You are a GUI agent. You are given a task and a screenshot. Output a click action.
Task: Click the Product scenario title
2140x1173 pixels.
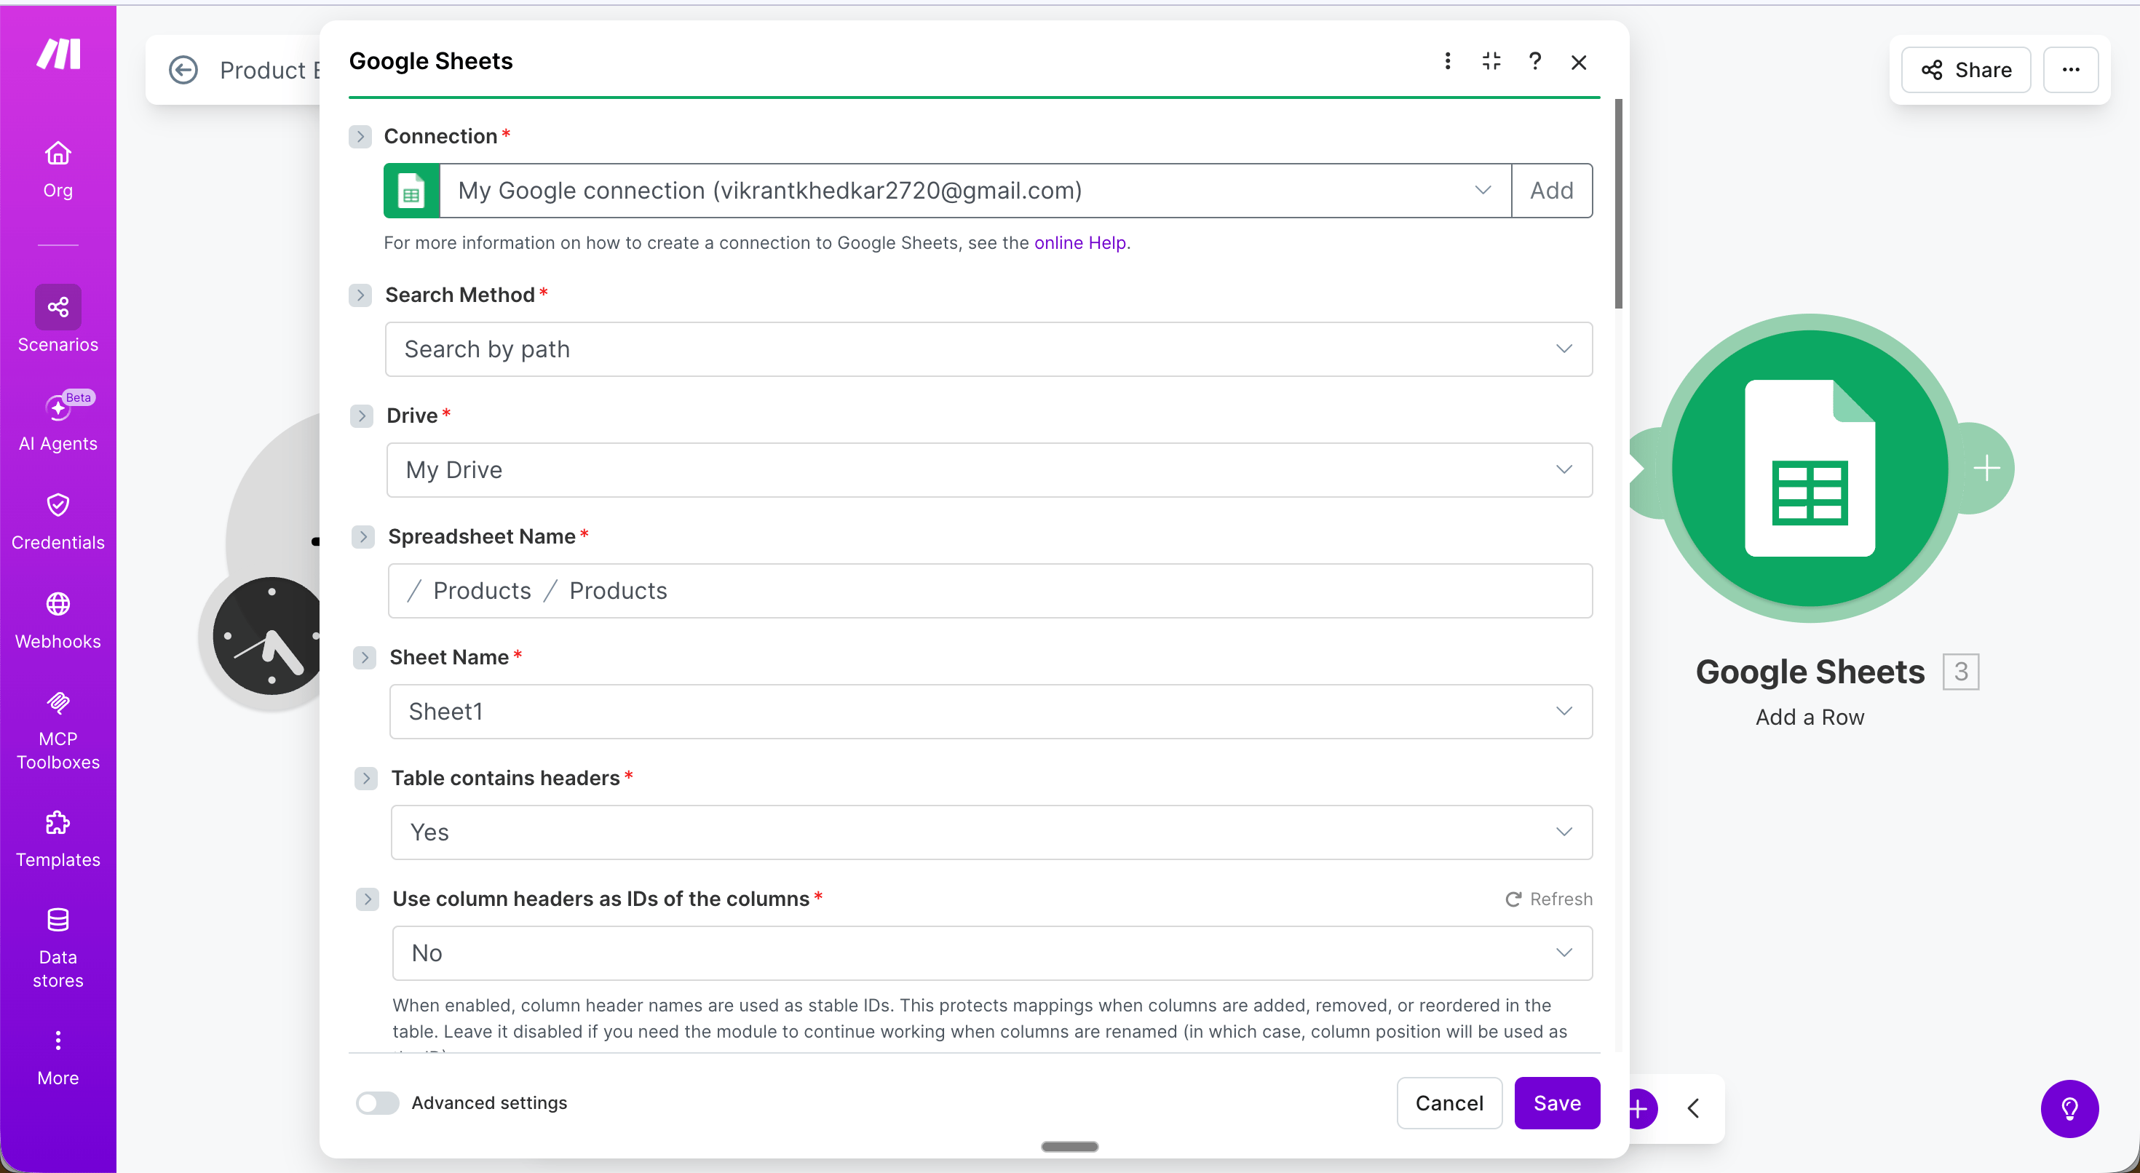coord(269,70)
